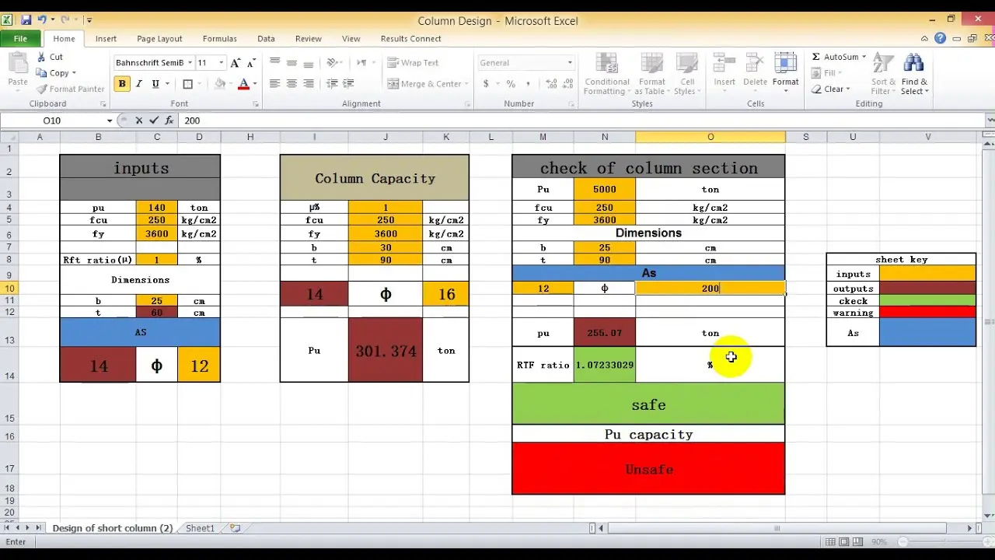995x560 pixels.
Task: Click the Cancel entry X in formula bar
Action: (x=139, y=121)
